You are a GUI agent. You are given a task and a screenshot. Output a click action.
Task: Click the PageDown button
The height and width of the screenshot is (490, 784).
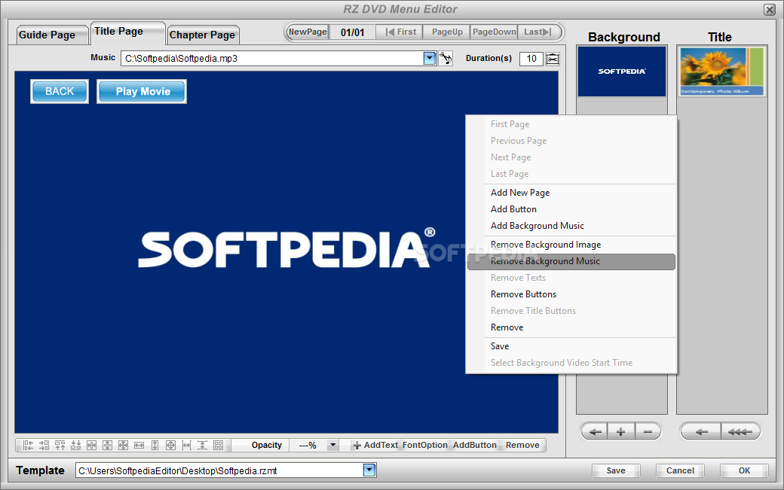tap(495, 32)
